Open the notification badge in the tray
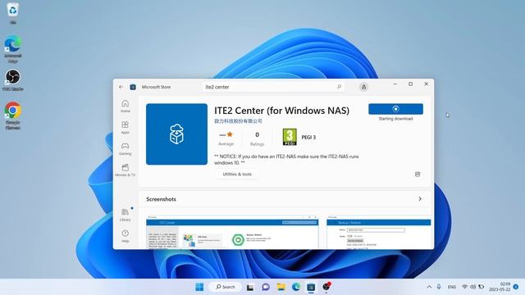The height and width of the screenshot is (295, 525). 516,287
